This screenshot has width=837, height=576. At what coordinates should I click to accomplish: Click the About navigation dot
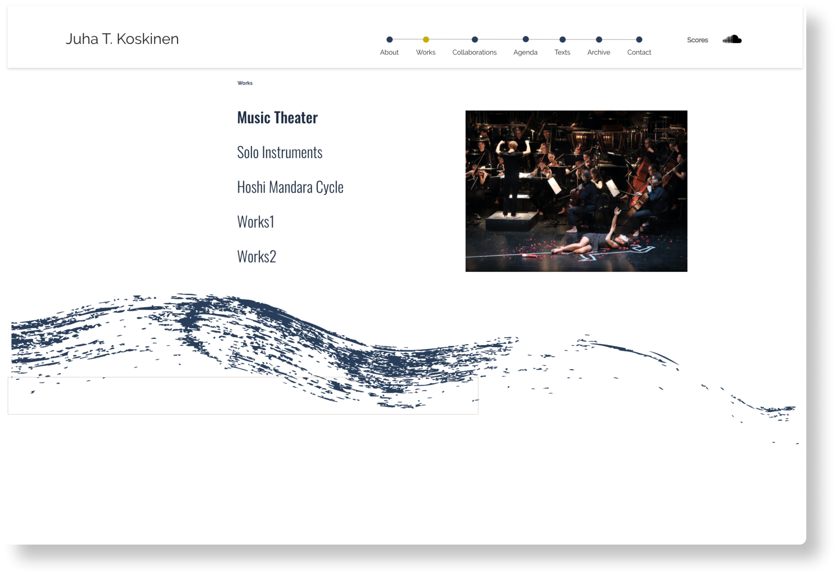389,40
